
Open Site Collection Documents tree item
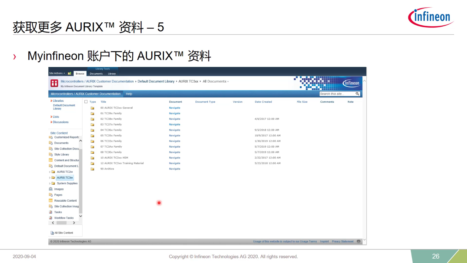67,149
